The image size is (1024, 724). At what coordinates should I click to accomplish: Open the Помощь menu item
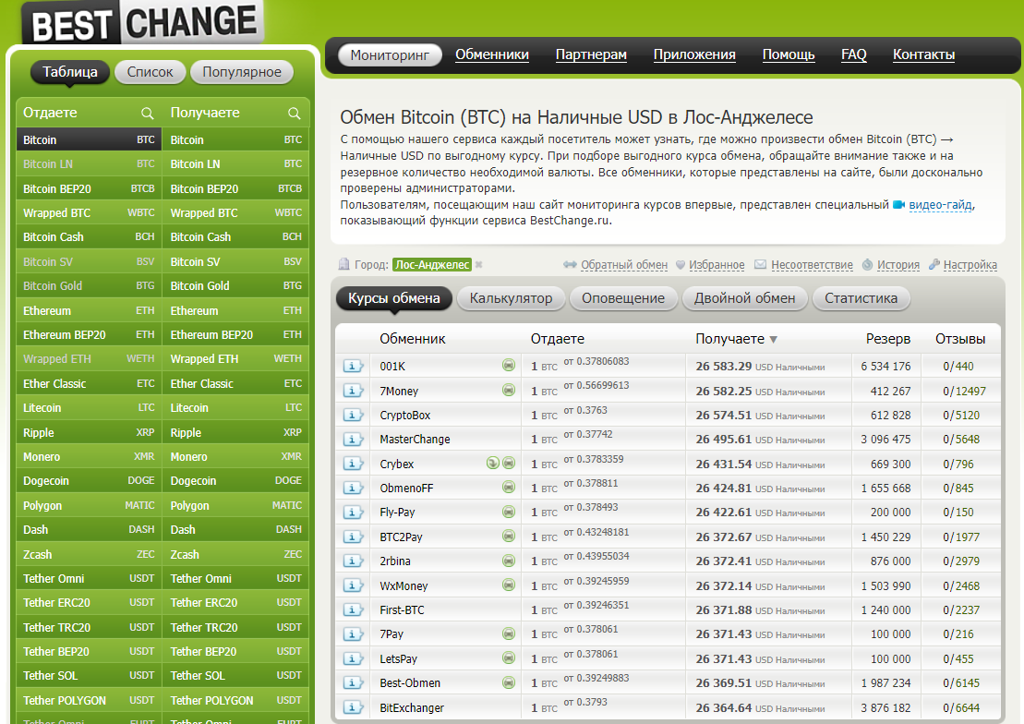click(x=789, y=54)
